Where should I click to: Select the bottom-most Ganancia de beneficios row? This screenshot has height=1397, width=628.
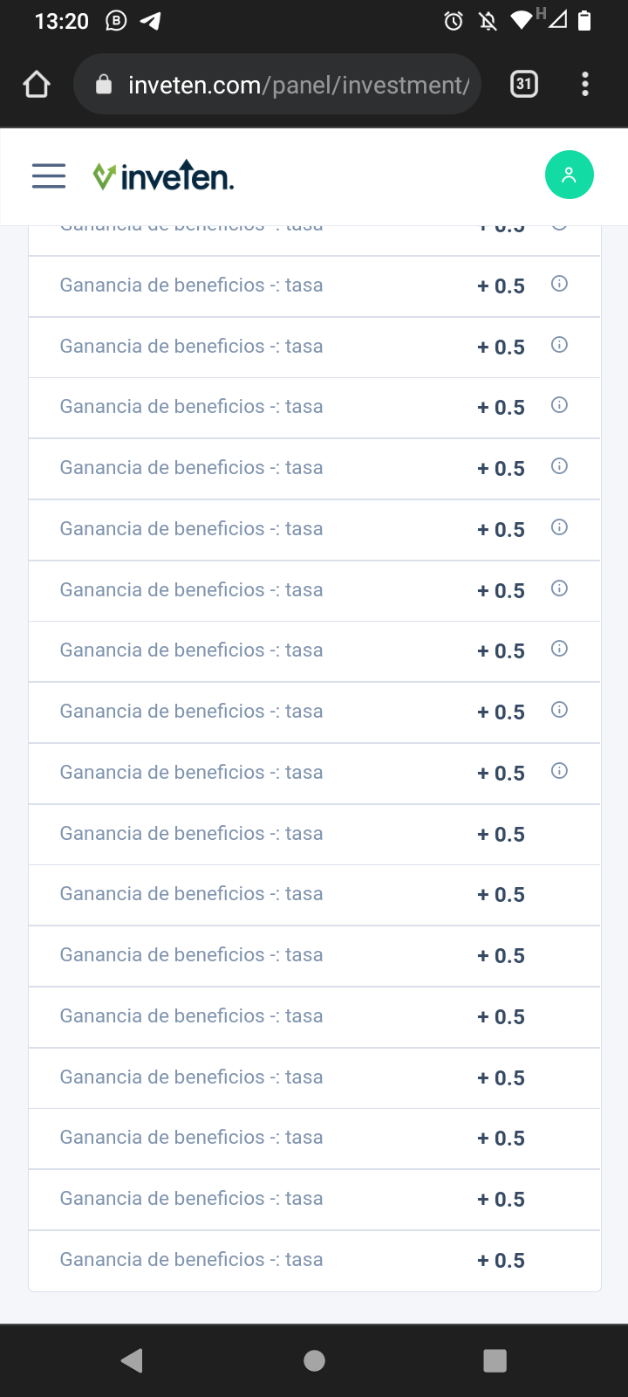point(315,1261)
